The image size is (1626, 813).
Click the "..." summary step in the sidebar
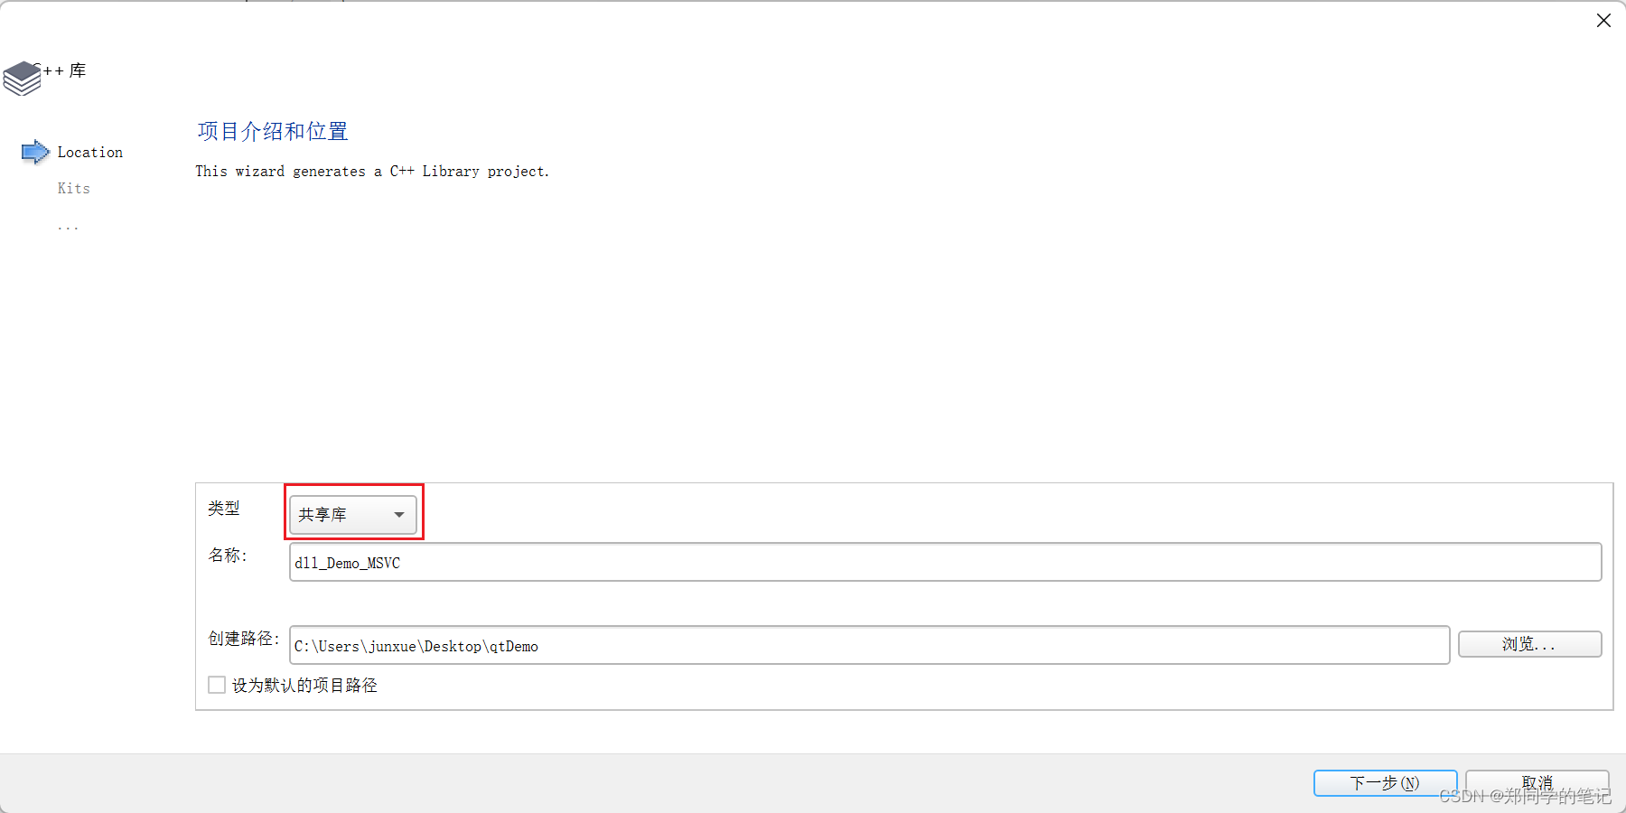pyautogui.click(x=69, y=226)
